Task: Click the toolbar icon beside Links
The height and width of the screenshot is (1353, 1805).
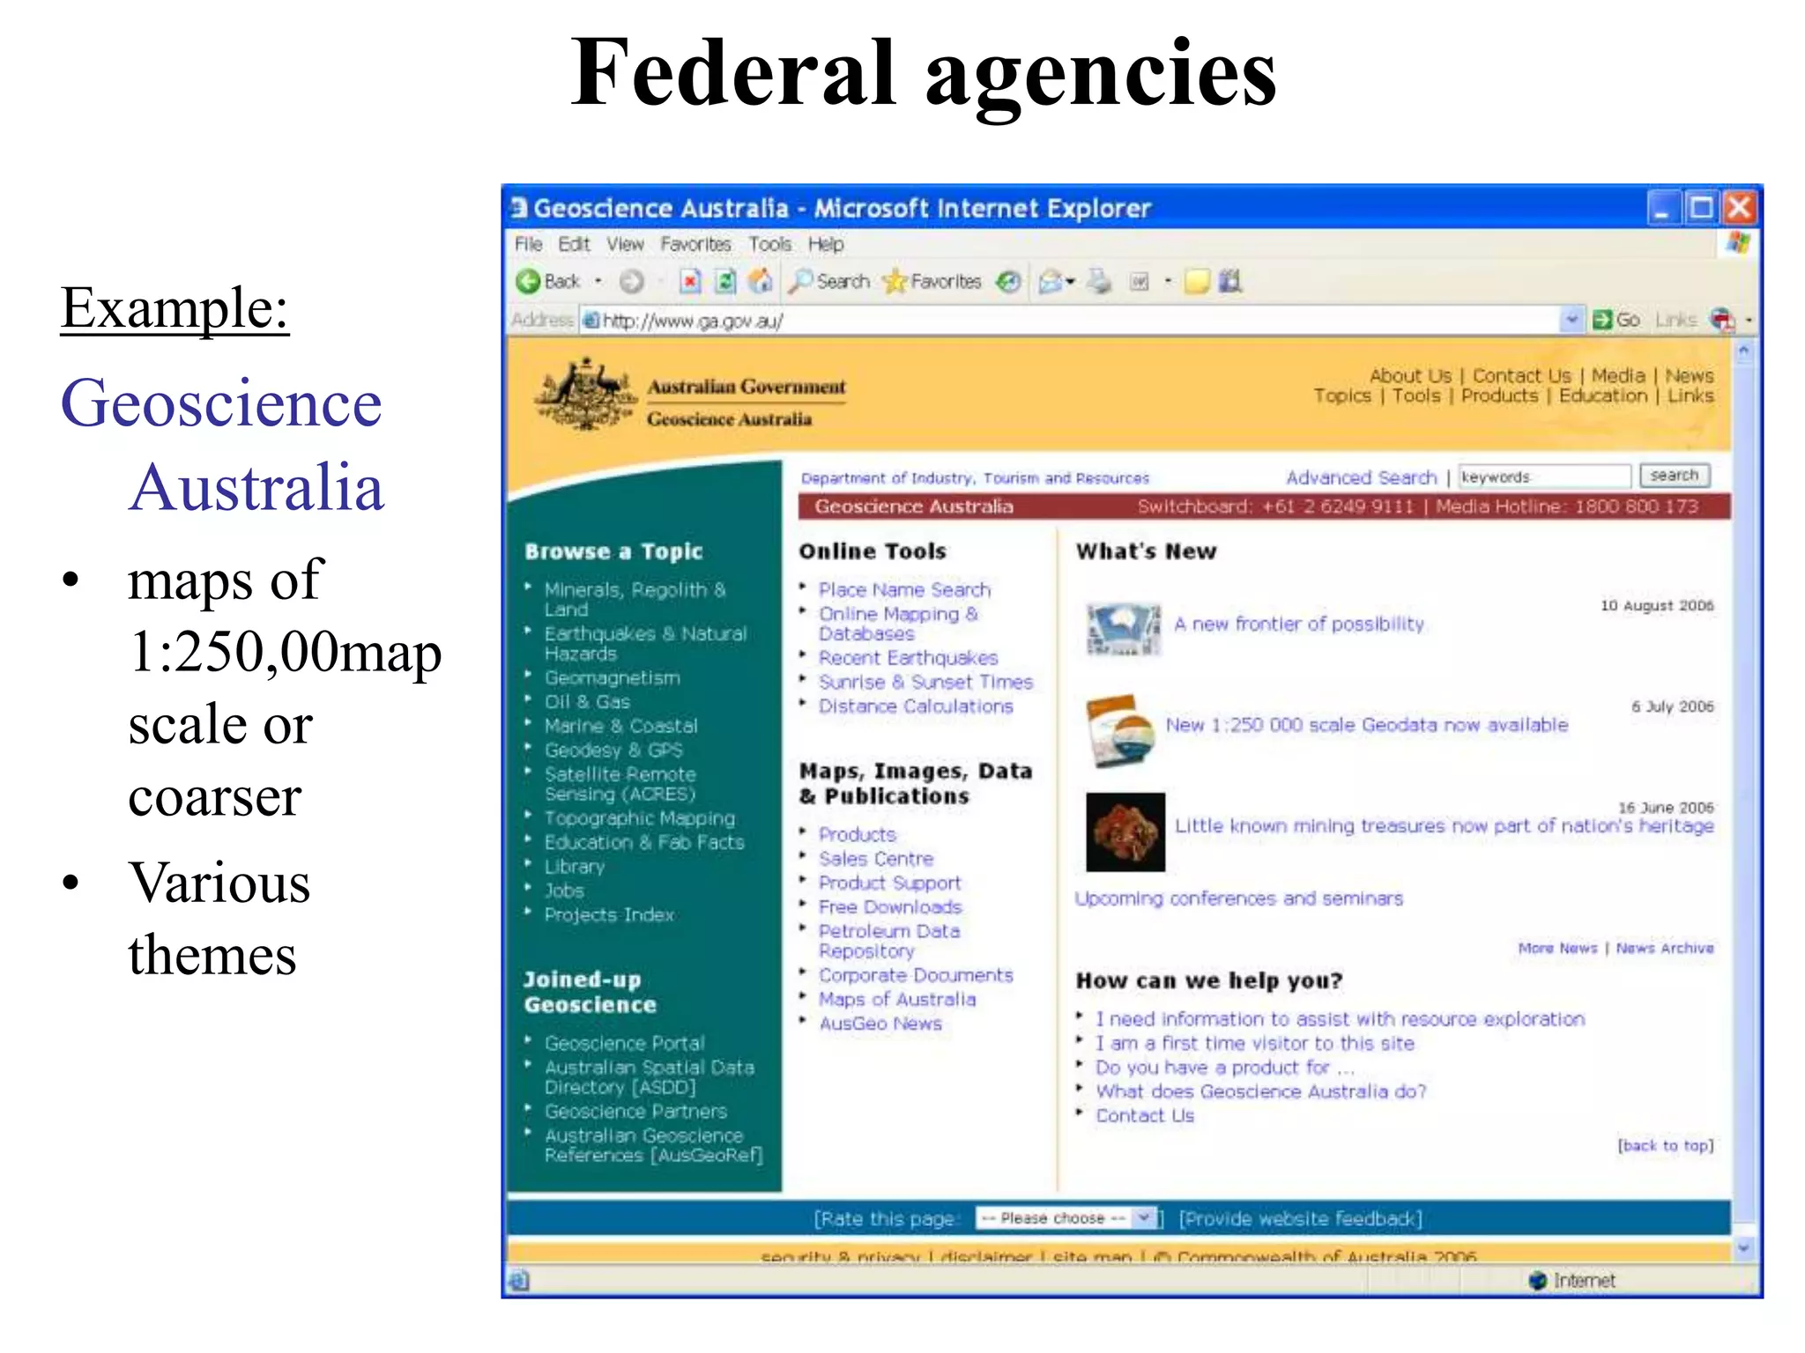Action: (1722, 320)
